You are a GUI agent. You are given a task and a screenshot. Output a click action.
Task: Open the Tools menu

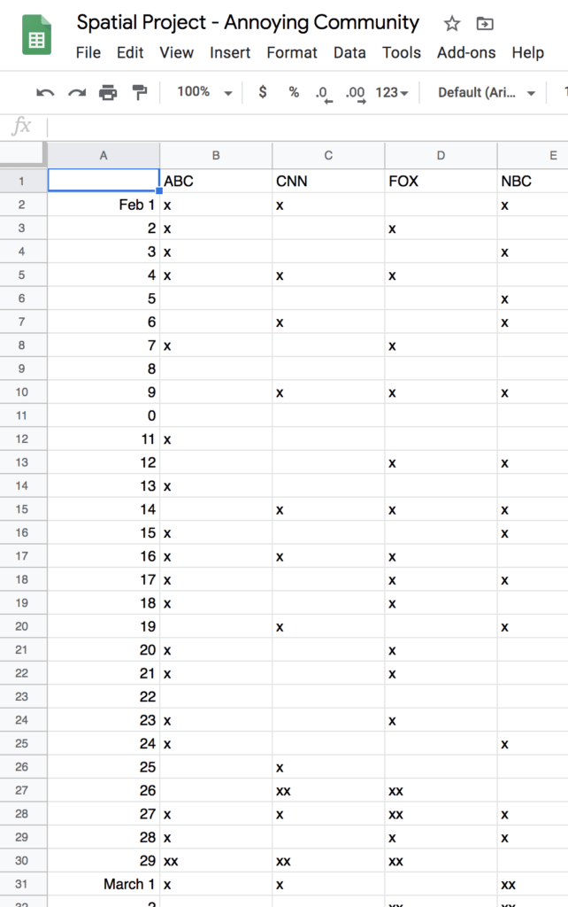(402, 52)
